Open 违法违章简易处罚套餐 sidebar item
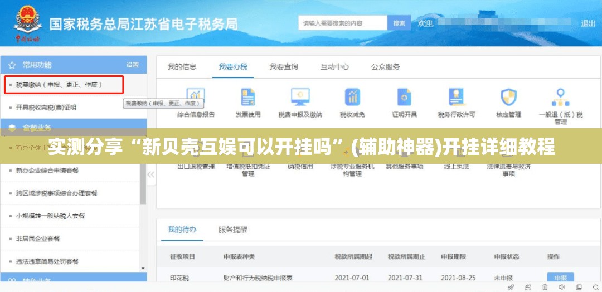The image size is (602, 292). (x=47, y=261)
